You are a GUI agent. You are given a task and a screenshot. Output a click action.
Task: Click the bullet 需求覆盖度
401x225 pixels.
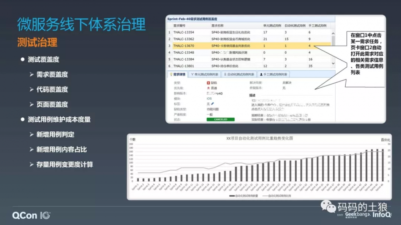click(x=52, y=74)
